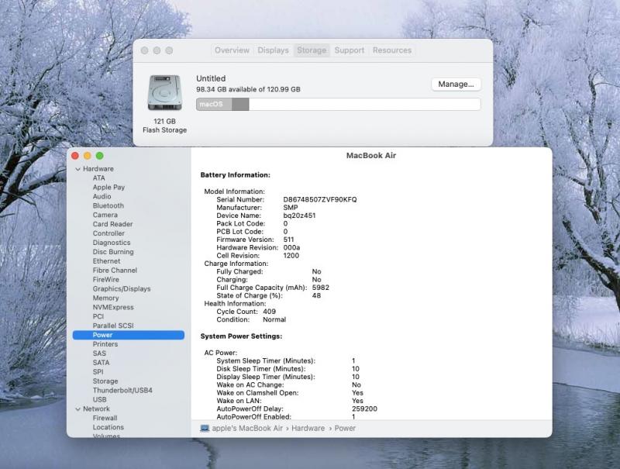Select SAS in the sidebar
620x469 pixels.
[x=99, y=353]
